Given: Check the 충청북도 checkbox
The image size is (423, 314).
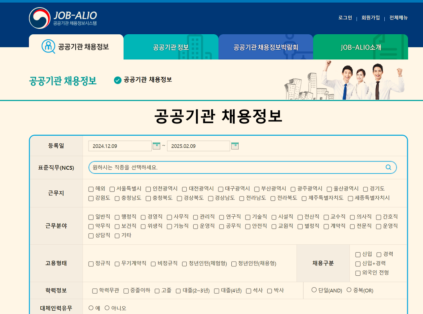Looking at the screenshot, I should [148, 198].
